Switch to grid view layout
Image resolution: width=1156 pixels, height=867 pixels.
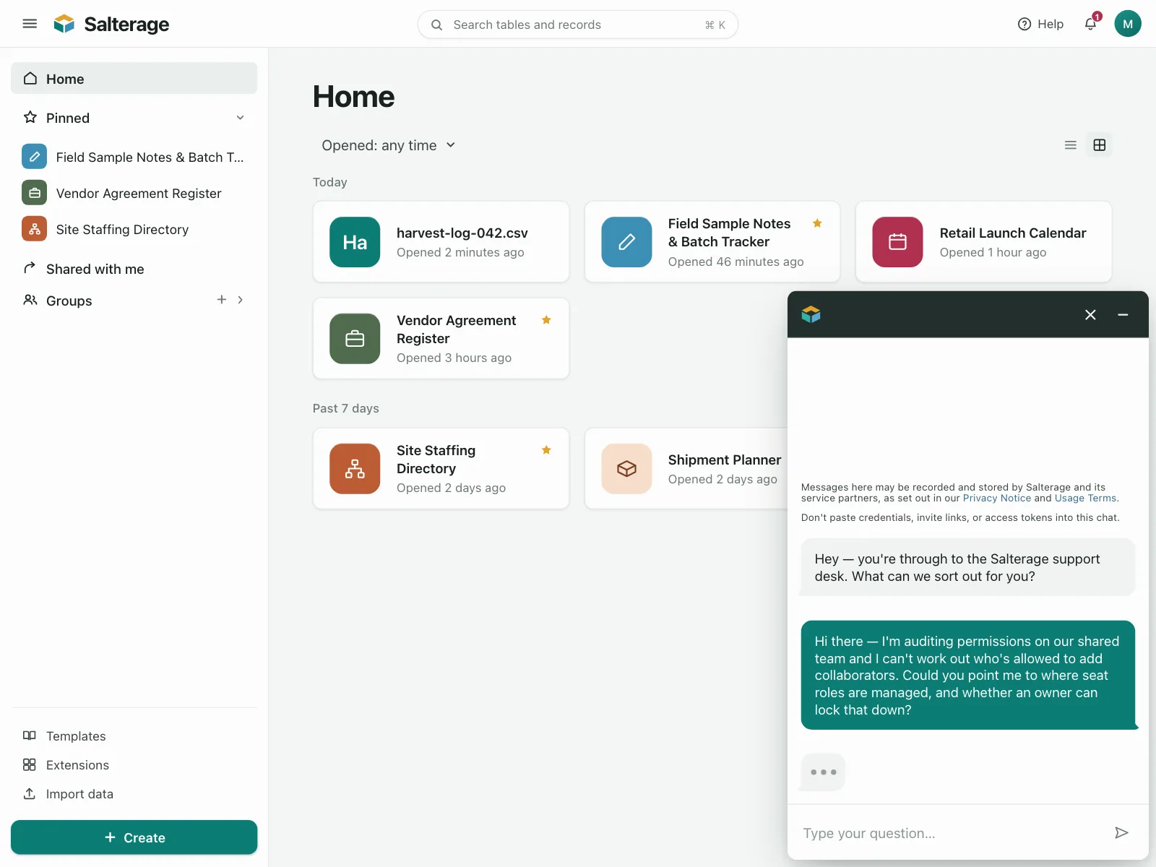(x=1099, y=145)
